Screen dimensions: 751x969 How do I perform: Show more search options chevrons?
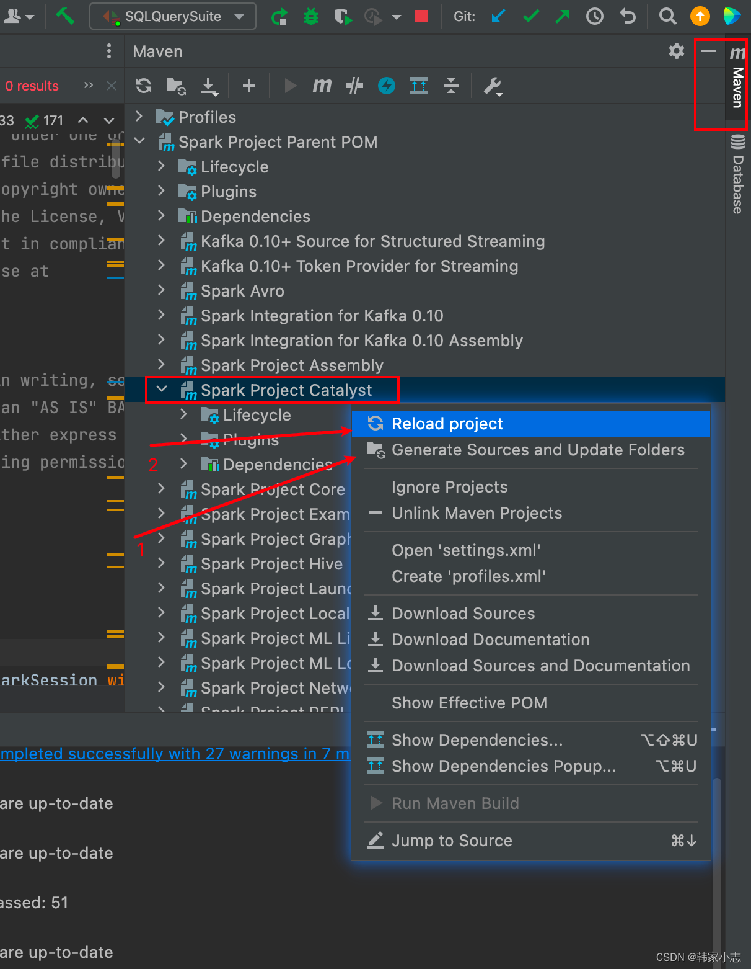pos(89,85)
